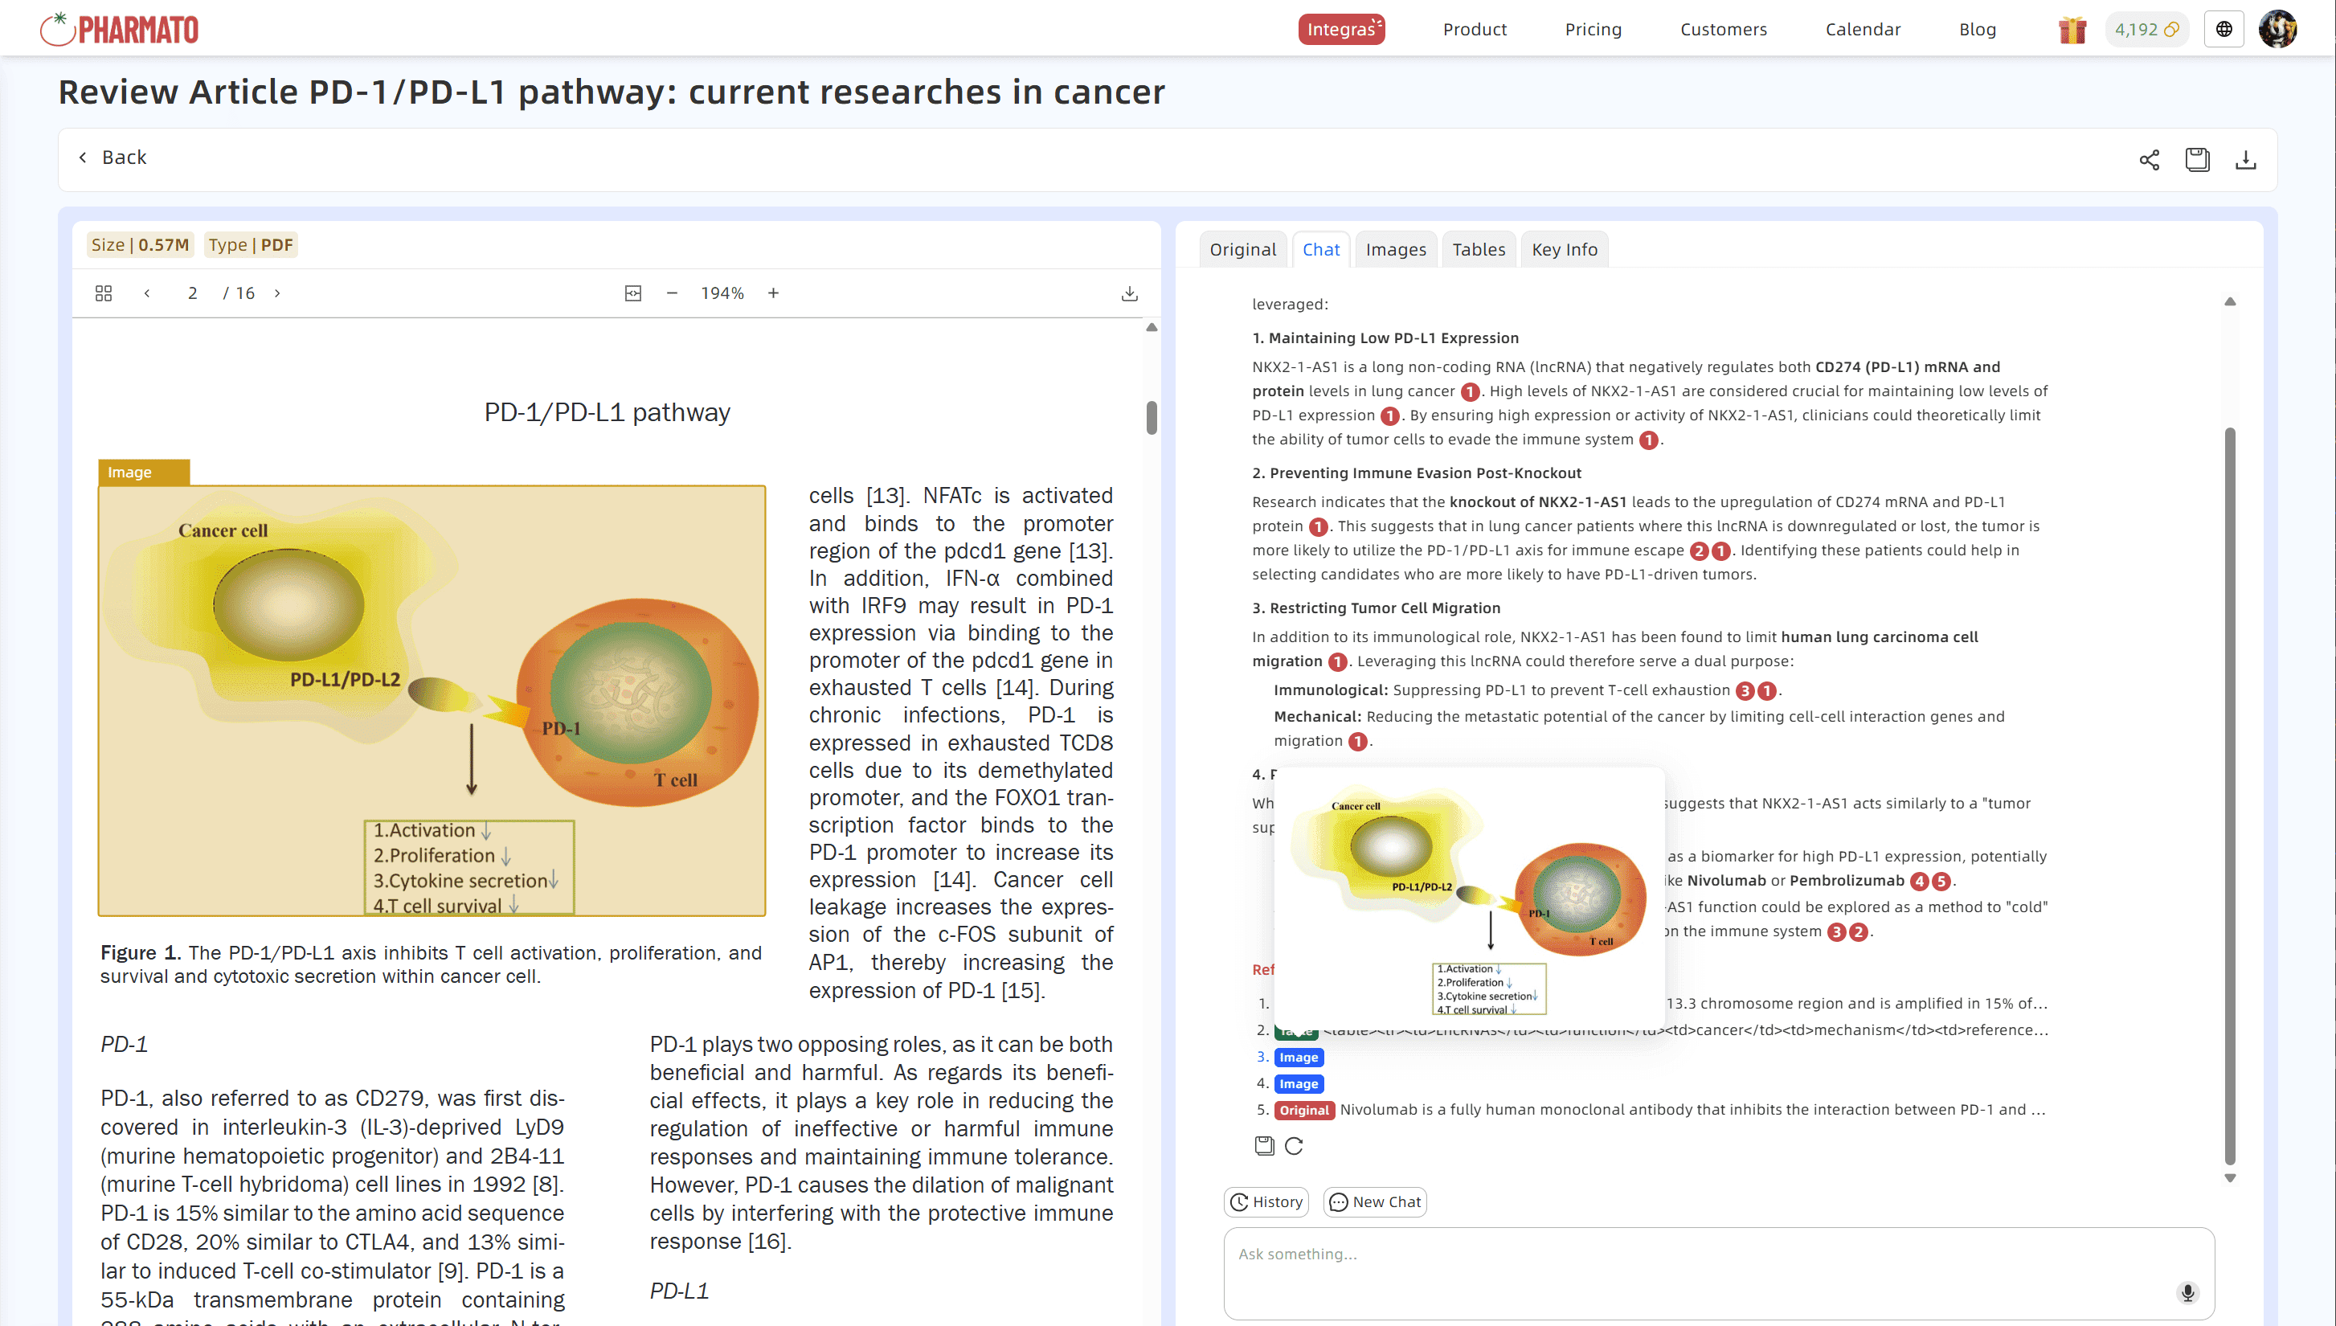2336x1326 pixels.
Task: Click the fit-to-width icon in the PDF toolbar
Action: point(632,293)
